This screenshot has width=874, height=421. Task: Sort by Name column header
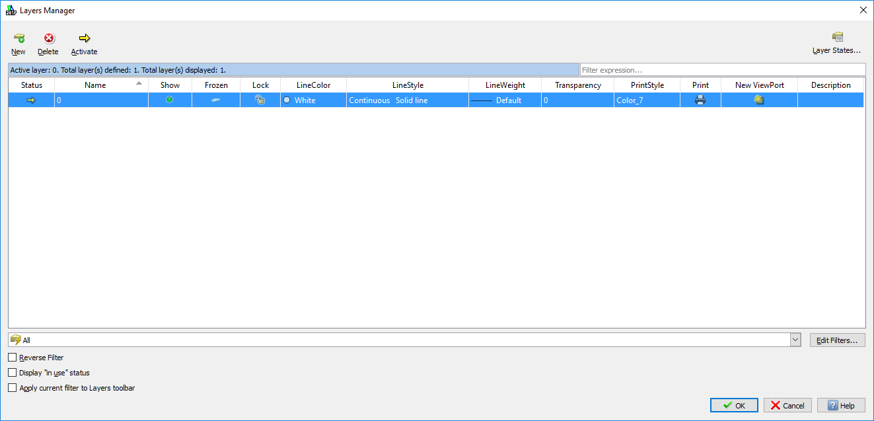[x=101, y=85]
